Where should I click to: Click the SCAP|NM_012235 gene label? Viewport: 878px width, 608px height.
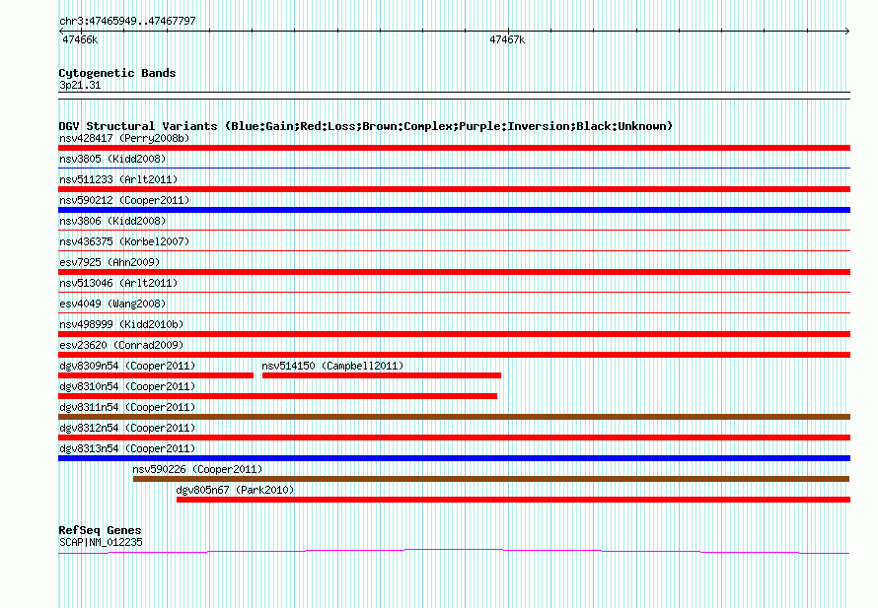pyautogui.click(x=101, y=543)
